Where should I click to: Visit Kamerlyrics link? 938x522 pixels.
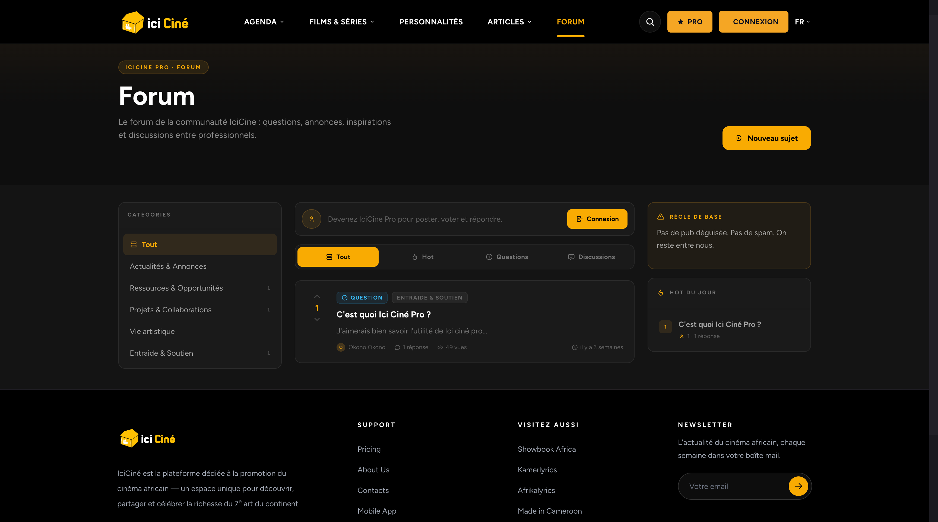[537, 470]
